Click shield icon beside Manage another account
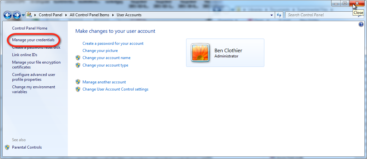The width and height of the screenshot is (367, 159). [78, 82]
